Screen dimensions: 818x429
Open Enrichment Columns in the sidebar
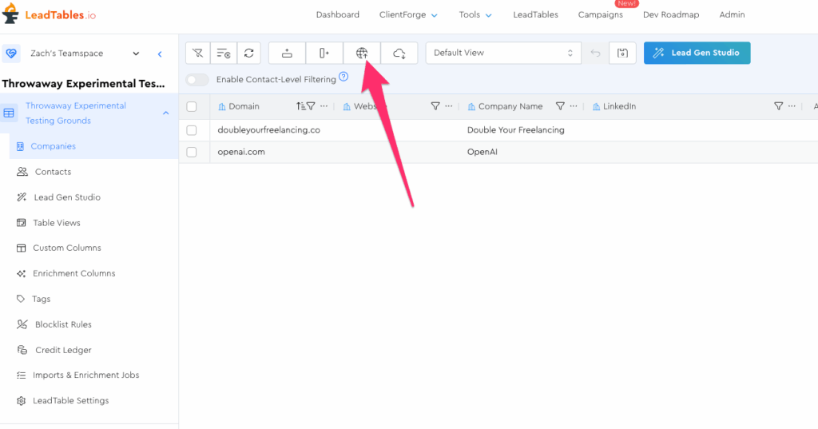point(73,273)
